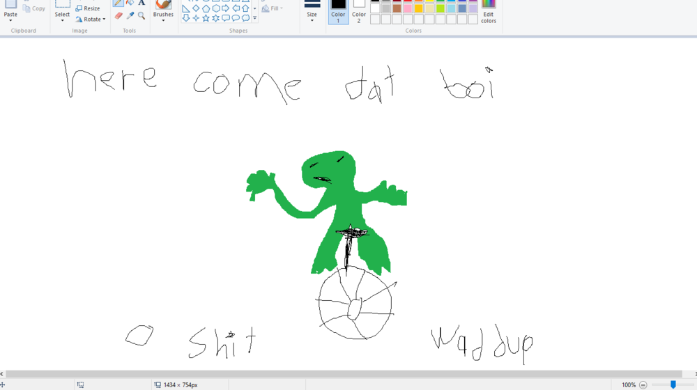Click the Edit colors button
Image resolution: width=697 pixels, height=390 pixels.
coord(488,12)
